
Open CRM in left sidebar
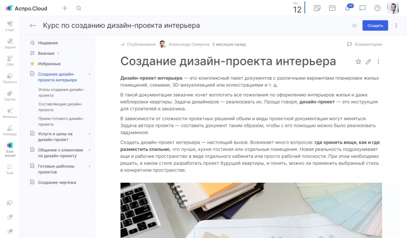tap(10, 61)
